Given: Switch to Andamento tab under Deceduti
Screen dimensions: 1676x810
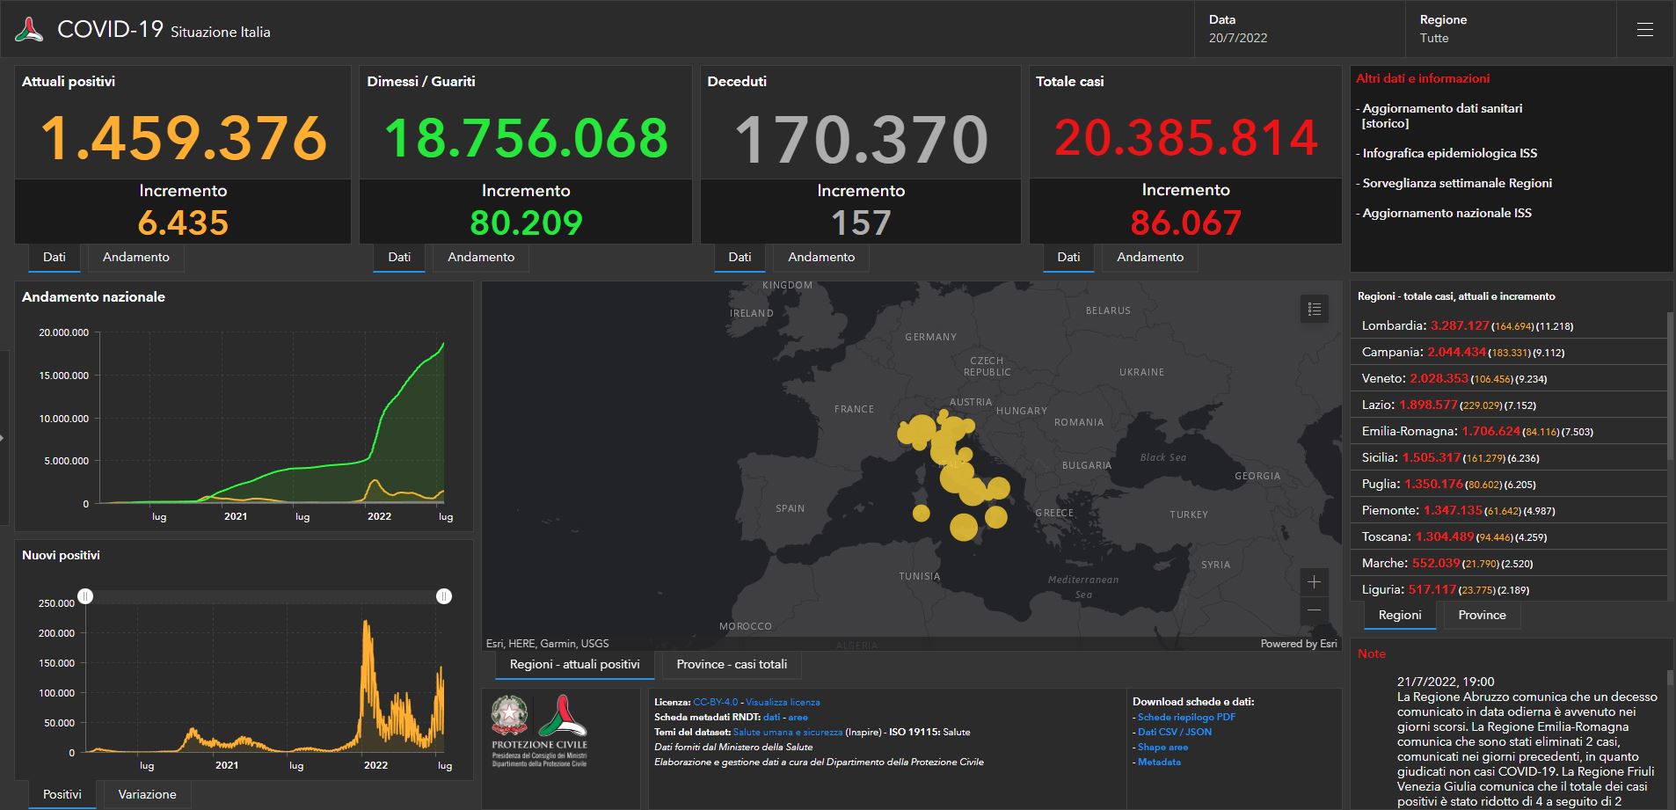Looking at the screenshot, I should [x=820, y=257].
